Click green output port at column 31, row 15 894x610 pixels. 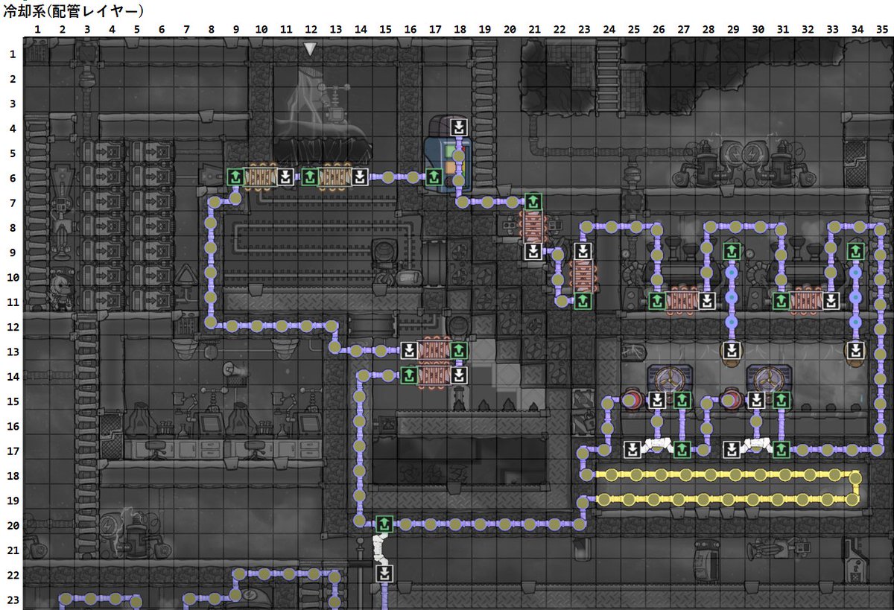pos(781,401)
